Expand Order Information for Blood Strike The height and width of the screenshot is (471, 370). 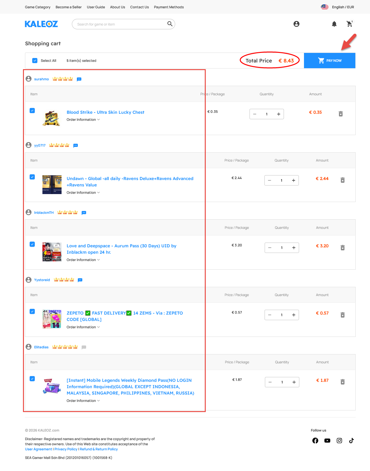[83, 120]
